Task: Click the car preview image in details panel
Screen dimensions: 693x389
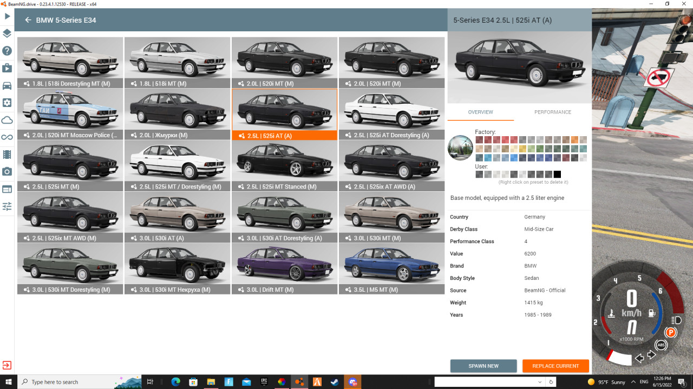Action: click(x=520, y=67)
